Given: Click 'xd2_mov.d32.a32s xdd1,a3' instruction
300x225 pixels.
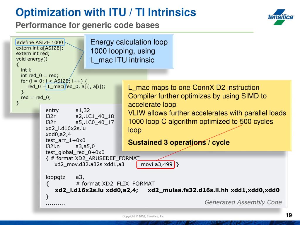Looking at the screenshot, I should pos(89,164).
